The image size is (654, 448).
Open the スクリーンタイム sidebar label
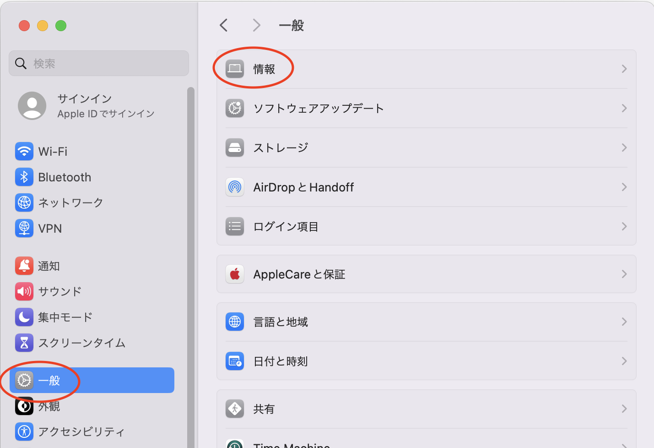click(x=82, y=343)
